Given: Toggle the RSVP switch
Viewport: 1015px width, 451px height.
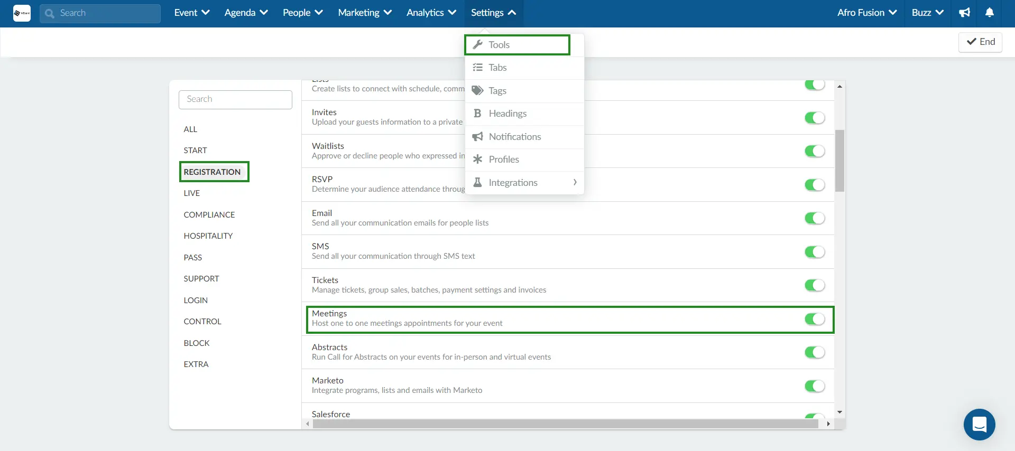Looking at the screenshot, I should click(x=815, y=185).
